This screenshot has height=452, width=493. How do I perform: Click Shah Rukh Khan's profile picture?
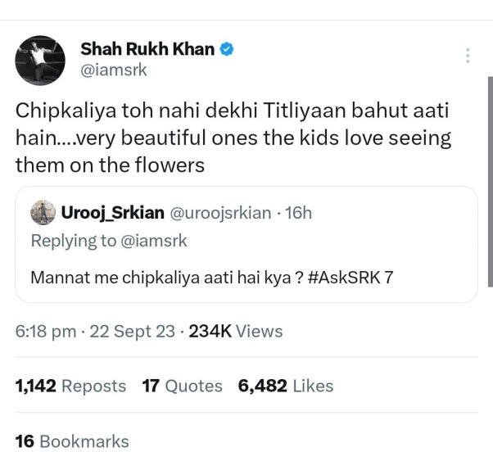[x=40, y=60]
